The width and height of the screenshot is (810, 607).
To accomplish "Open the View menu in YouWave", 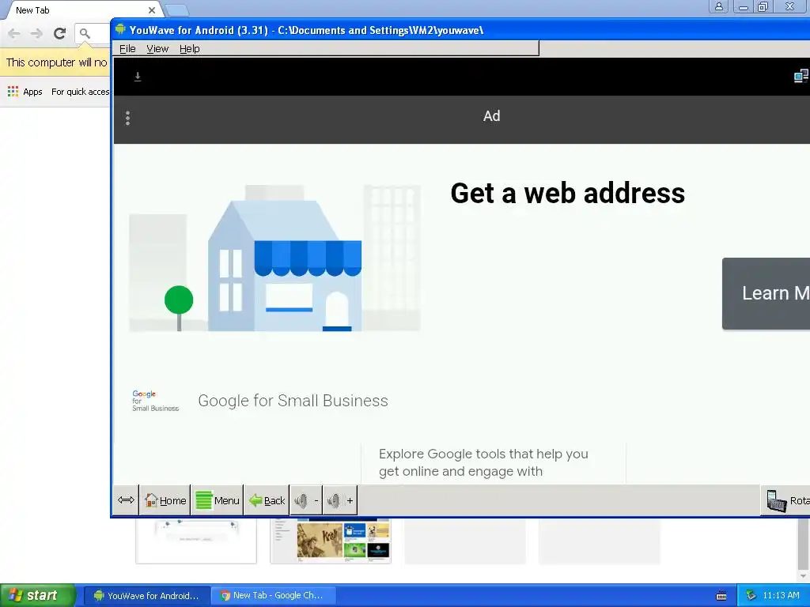I will pyautogui.click(x=157, y=48).
